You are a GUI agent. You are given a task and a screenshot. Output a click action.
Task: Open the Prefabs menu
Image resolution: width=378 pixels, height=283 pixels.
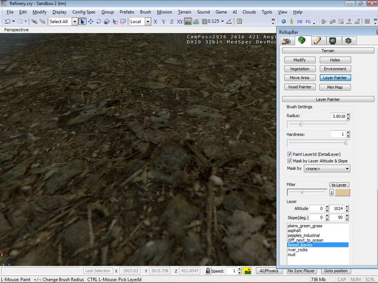[x=127, y=12]
